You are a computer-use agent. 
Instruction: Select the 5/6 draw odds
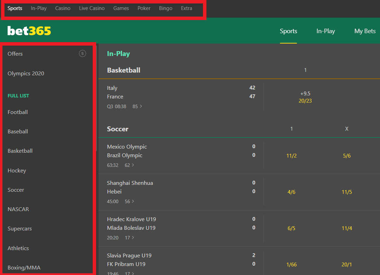tap(347, 156)
